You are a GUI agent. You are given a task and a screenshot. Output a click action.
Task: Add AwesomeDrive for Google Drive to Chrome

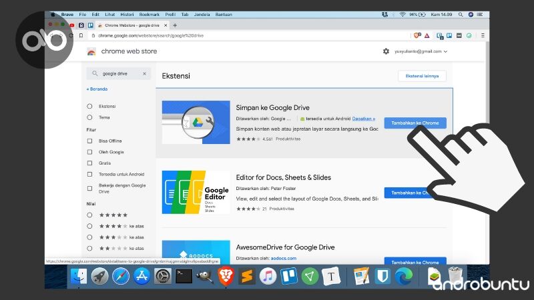tap(415, 261)
